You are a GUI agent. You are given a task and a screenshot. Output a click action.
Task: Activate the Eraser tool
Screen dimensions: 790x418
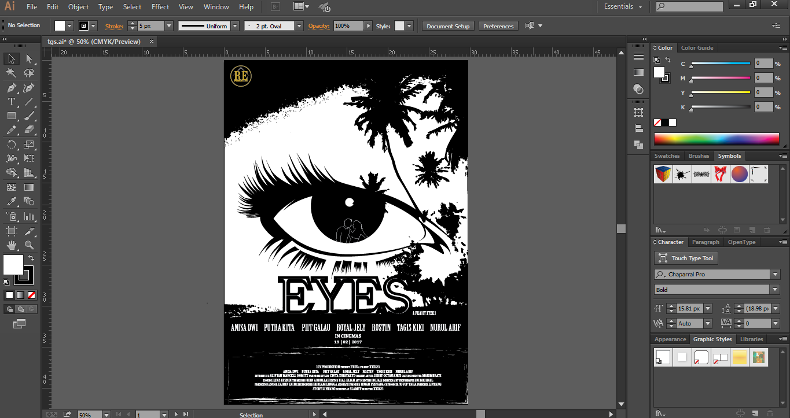[x=29, y=130]
